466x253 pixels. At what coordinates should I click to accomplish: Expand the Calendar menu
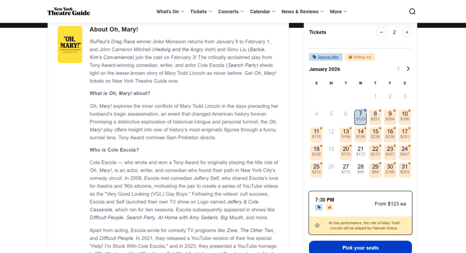pos(263,11)
